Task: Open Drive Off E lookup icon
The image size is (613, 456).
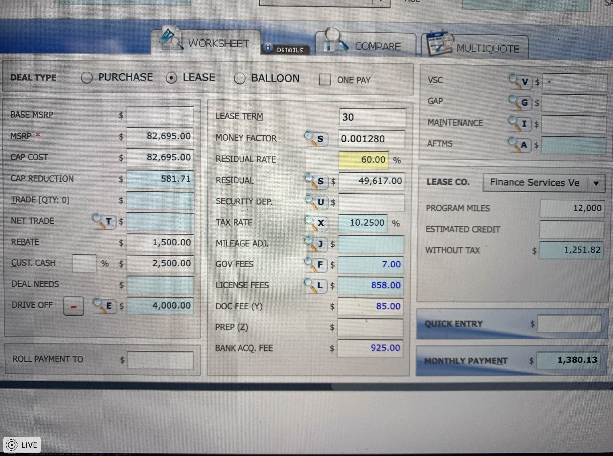Action: (105, 306)
